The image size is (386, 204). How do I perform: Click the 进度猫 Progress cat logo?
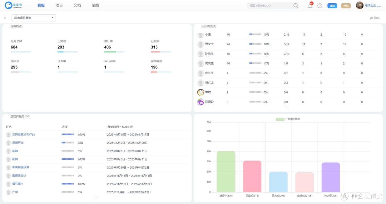[13, 5]
